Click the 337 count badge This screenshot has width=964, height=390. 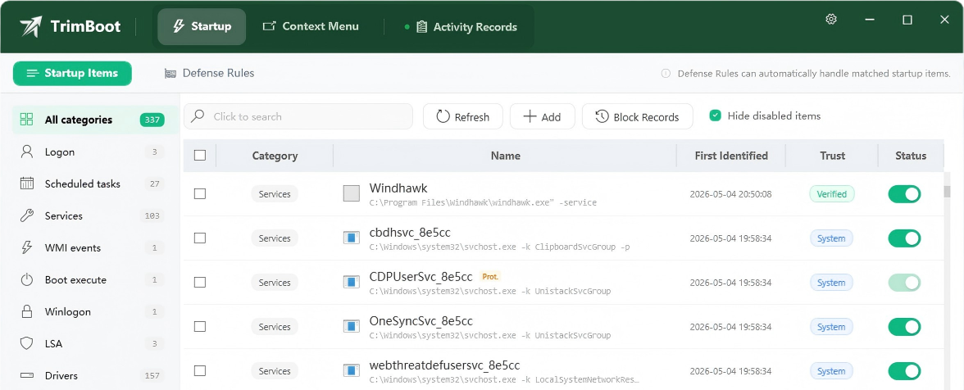click(x=152, y=120)
